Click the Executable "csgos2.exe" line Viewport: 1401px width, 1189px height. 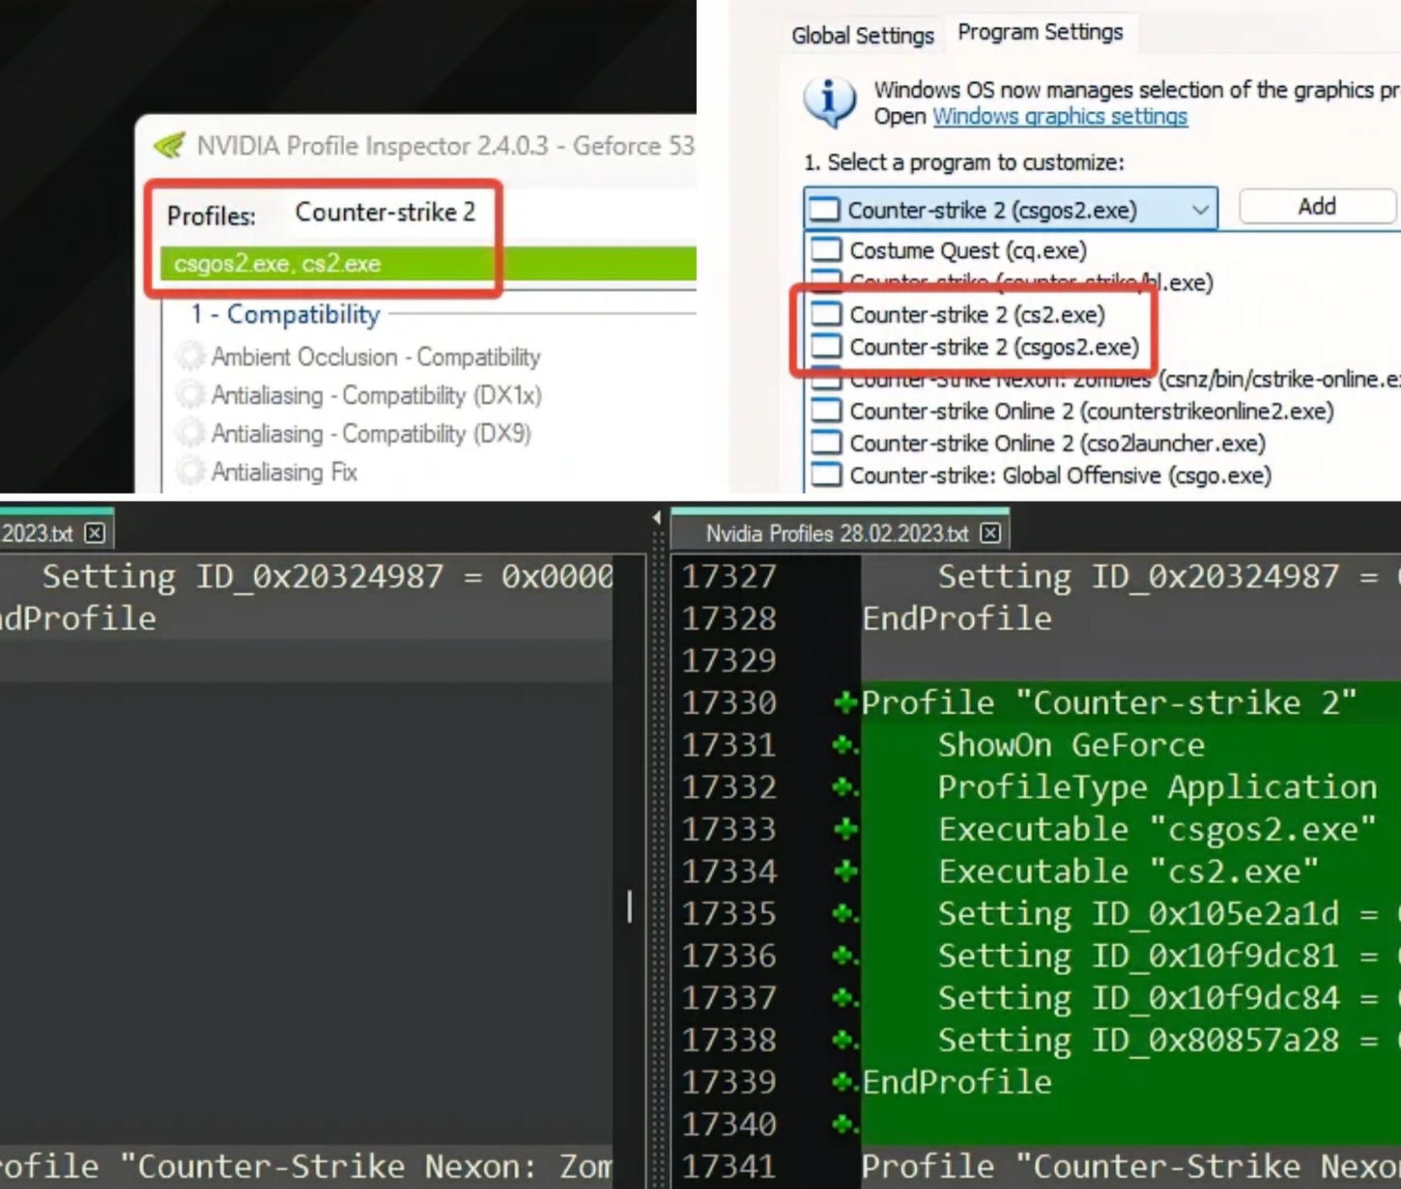coord(1157,829)
